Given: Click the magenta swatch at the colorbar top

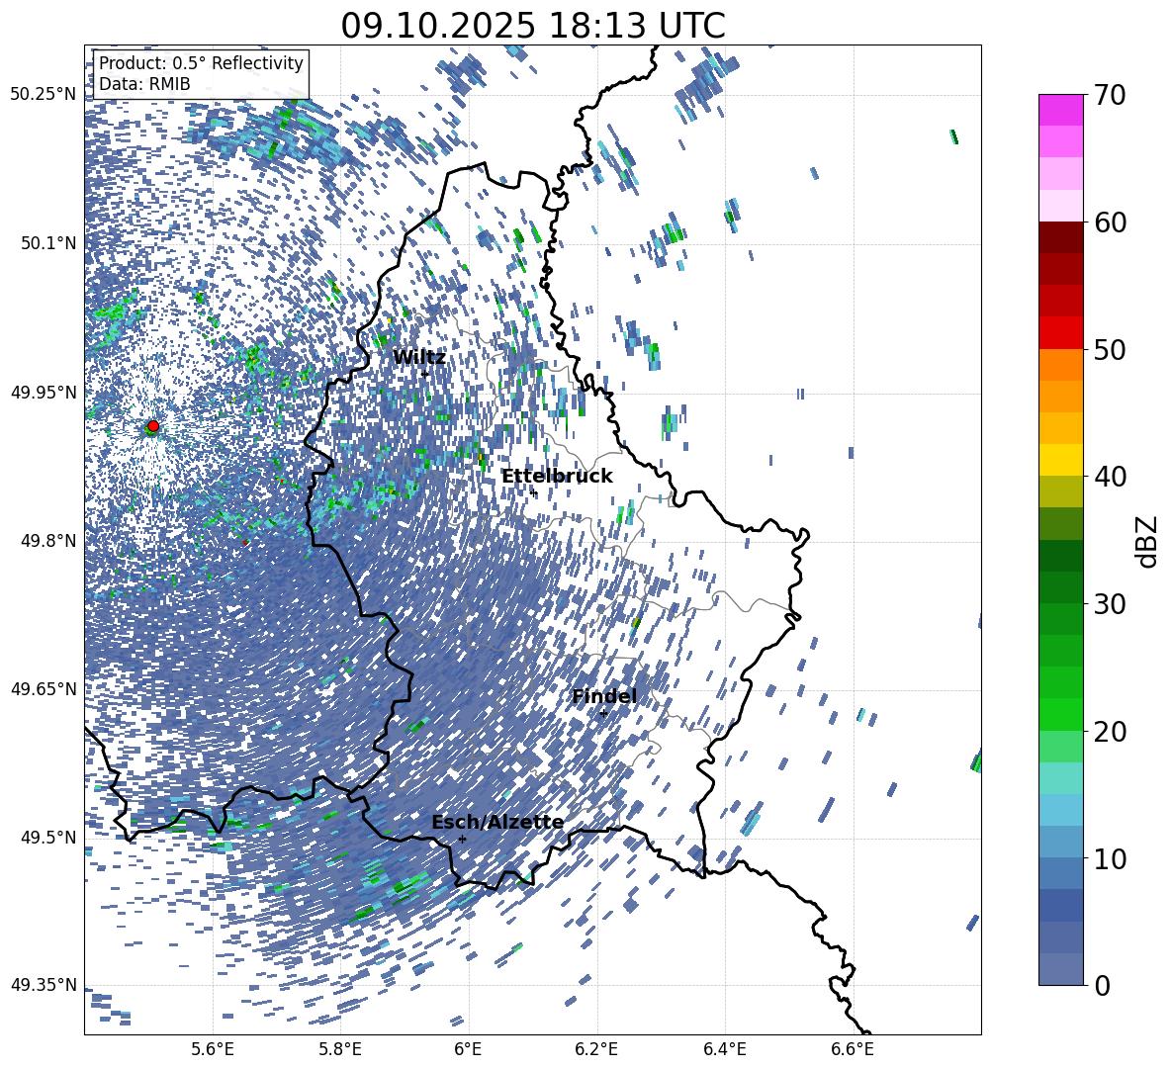Looking at the screenshot, I should point(1061,110).
